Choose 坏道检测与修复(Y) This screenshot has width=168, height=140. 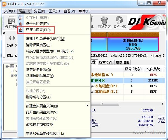click(x=54, y=76)
